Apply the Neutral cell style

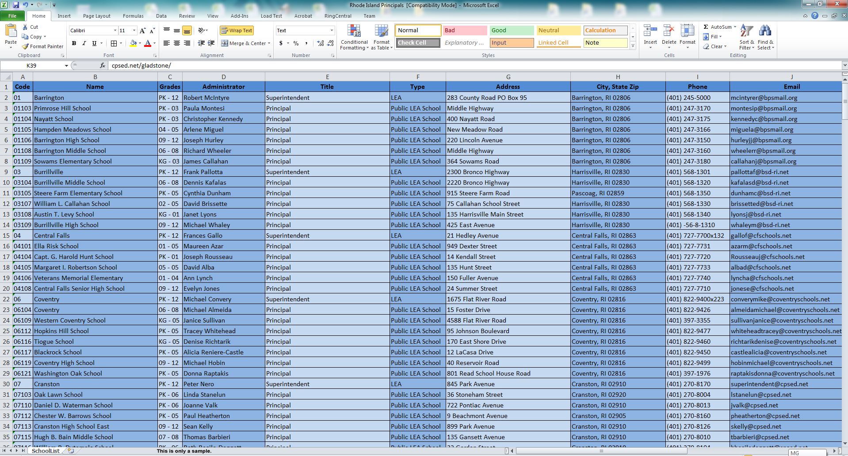click(559, 30)
